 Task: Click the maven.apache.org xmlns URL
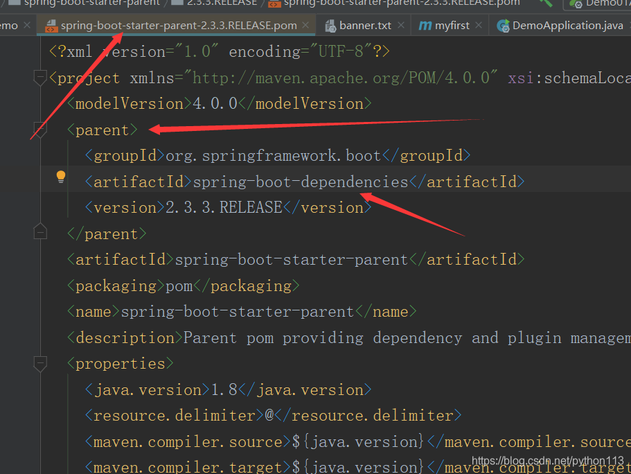pyautogui.click(x=341, y=78)
